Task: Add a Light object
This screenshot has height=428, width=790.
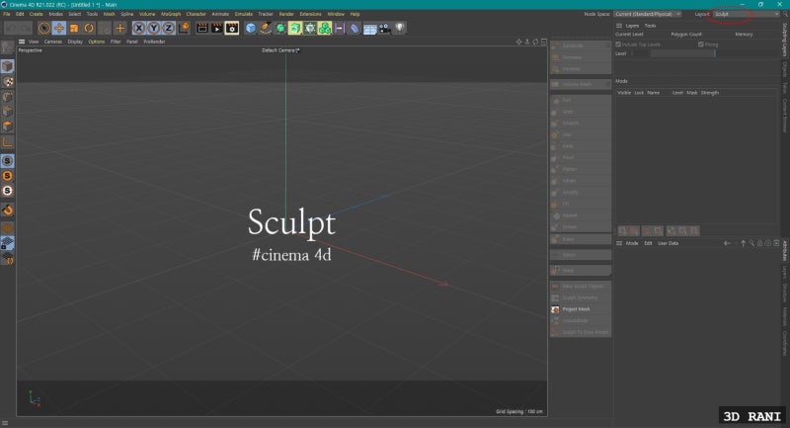Action: [400, 29]
